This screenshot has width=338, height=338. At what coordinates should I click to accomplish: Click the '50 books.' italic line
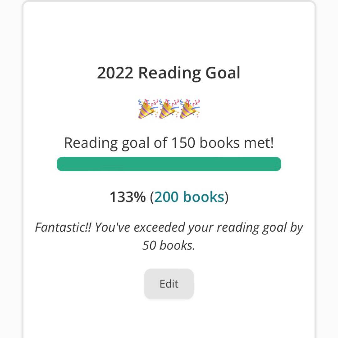[169, 245]
